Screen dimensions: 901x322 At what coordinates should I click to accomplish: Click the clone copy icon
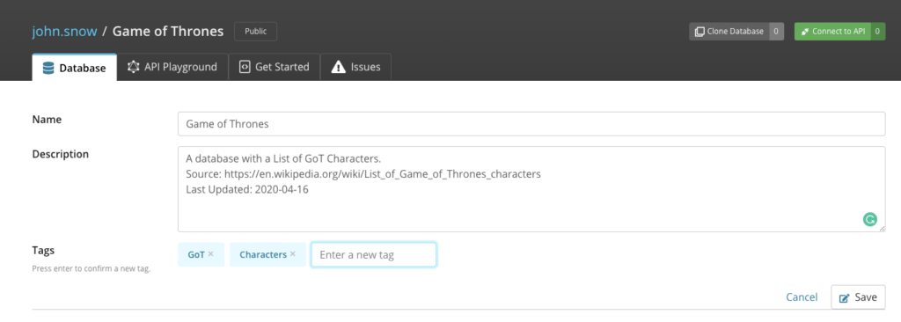[700, 32]
